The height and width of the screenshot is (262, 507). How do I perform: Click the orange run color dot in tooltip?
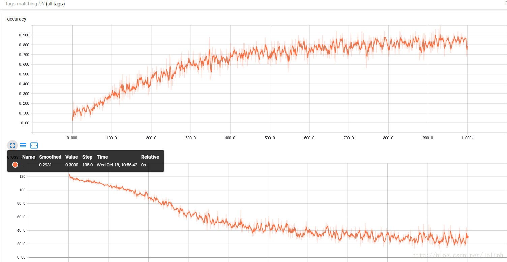[15, 165]
